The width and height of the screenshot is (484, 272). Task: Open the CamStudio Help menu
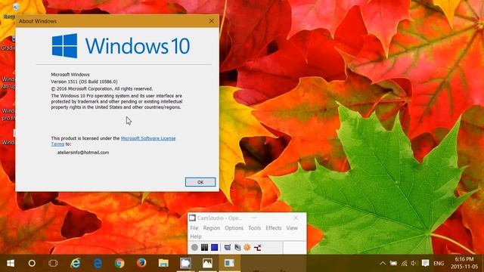[x=196, y=236]
